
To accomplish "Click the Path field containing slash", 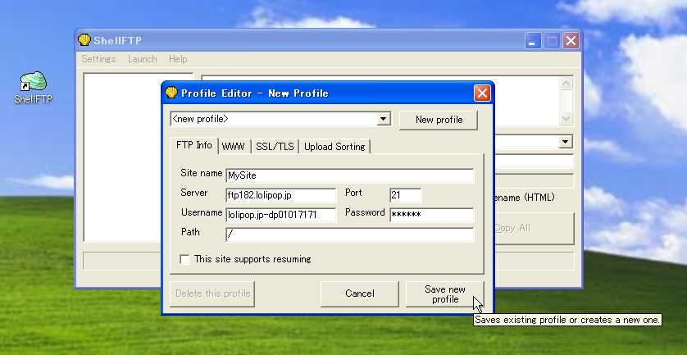I will pyautogui.click(x=349, y=234).
